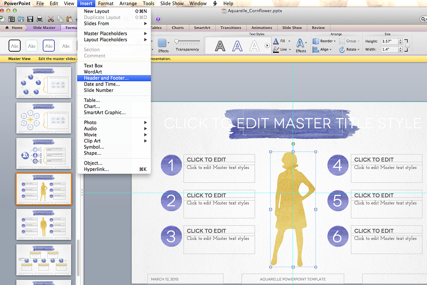The image size is (427, 285).
Task: Switch to the Animations ribbon tab
Action: pyautogui.click(x=262, y=27)
